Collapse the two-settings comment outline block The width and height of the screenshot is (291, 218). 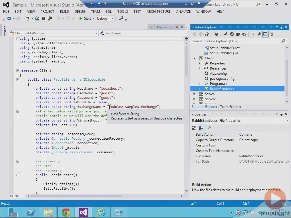[x=18, y=111]
